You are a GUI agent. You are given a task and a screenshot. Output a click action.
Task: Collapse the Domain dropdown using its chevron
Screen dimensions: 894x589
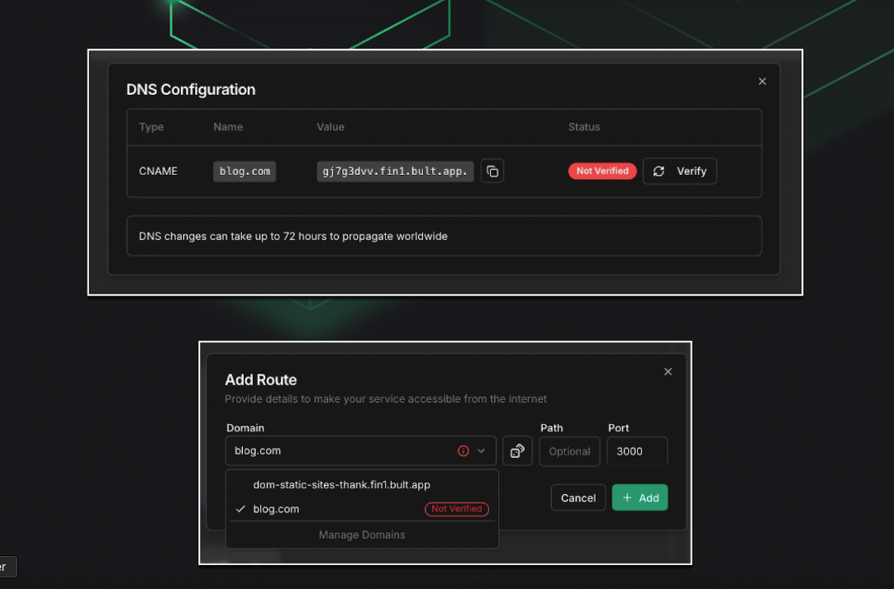click(x=482, y=451)
